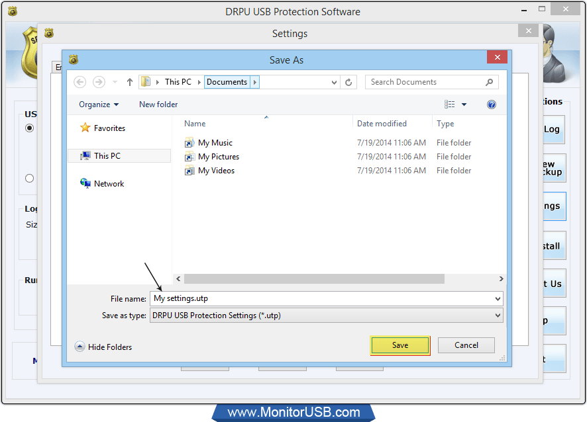Viewport: 587px width, 422px height.
Task: Select Favorites in the navigation pane
Action: 110,128
